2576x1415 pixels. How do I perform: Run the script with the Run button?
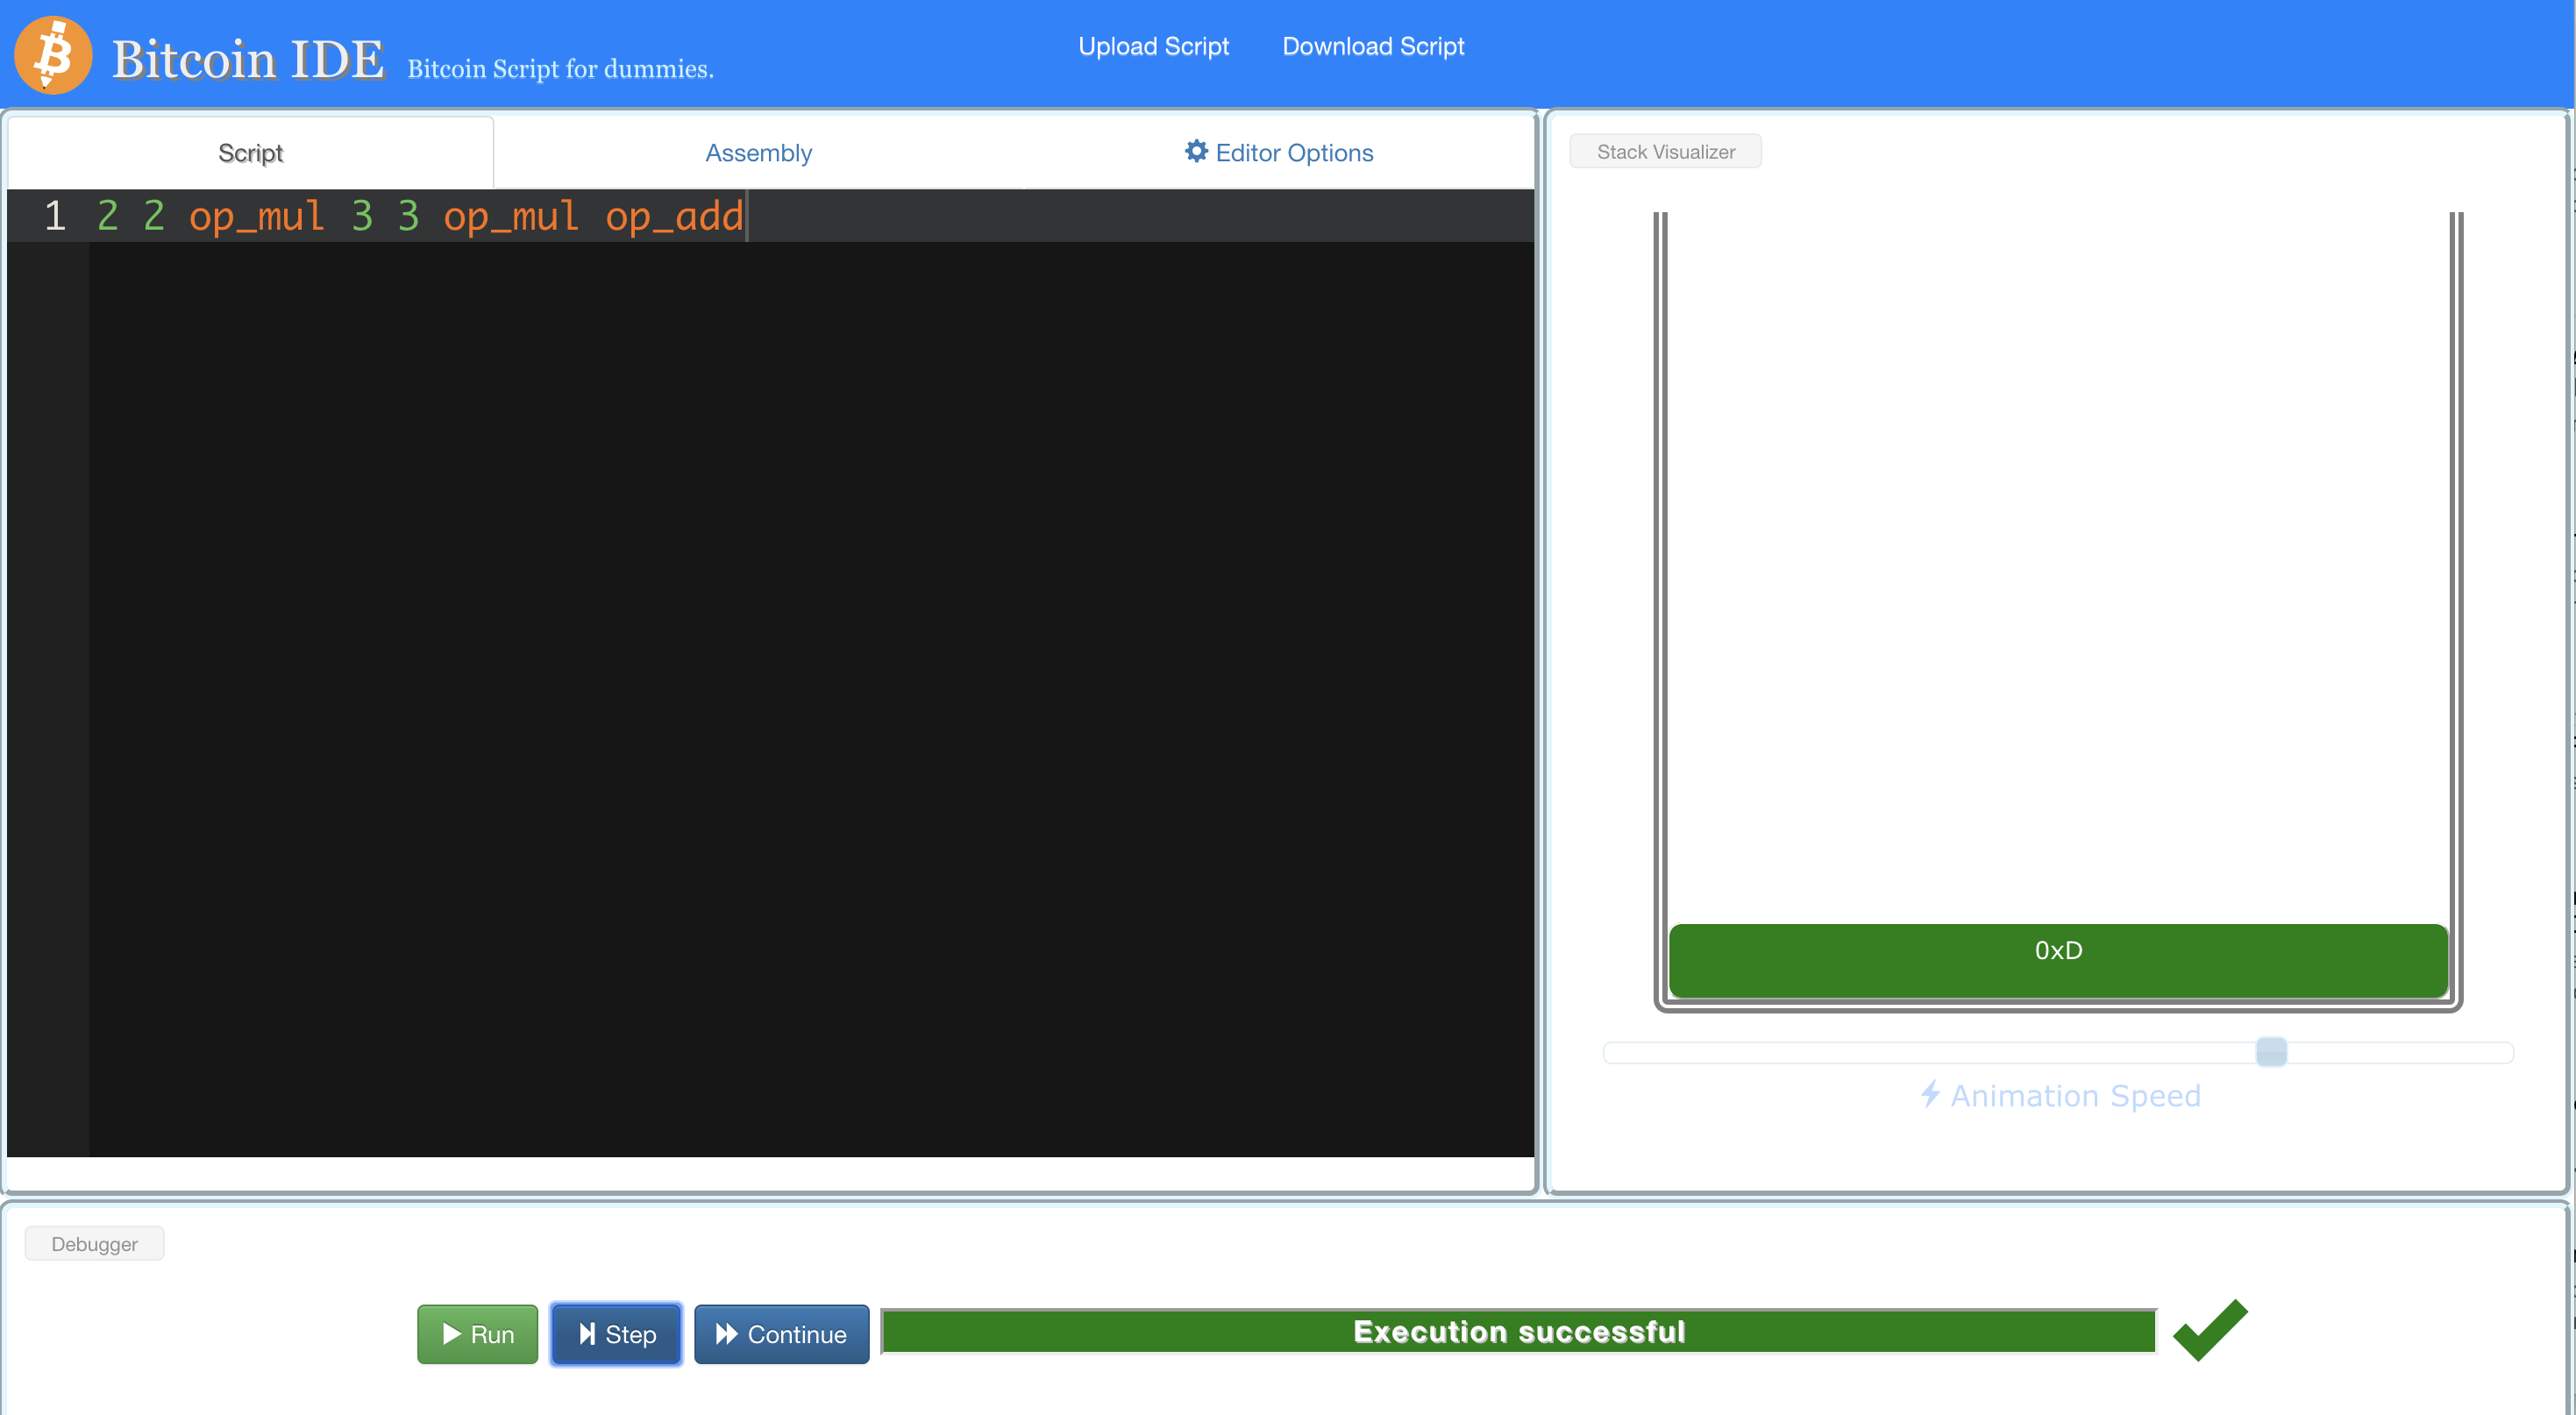[x=478, y=1334]
